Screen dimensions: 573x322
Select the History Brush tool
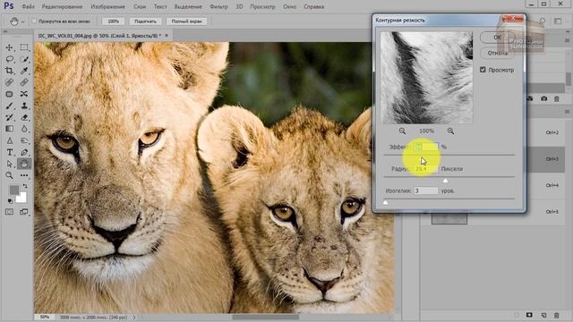[10, 117]
